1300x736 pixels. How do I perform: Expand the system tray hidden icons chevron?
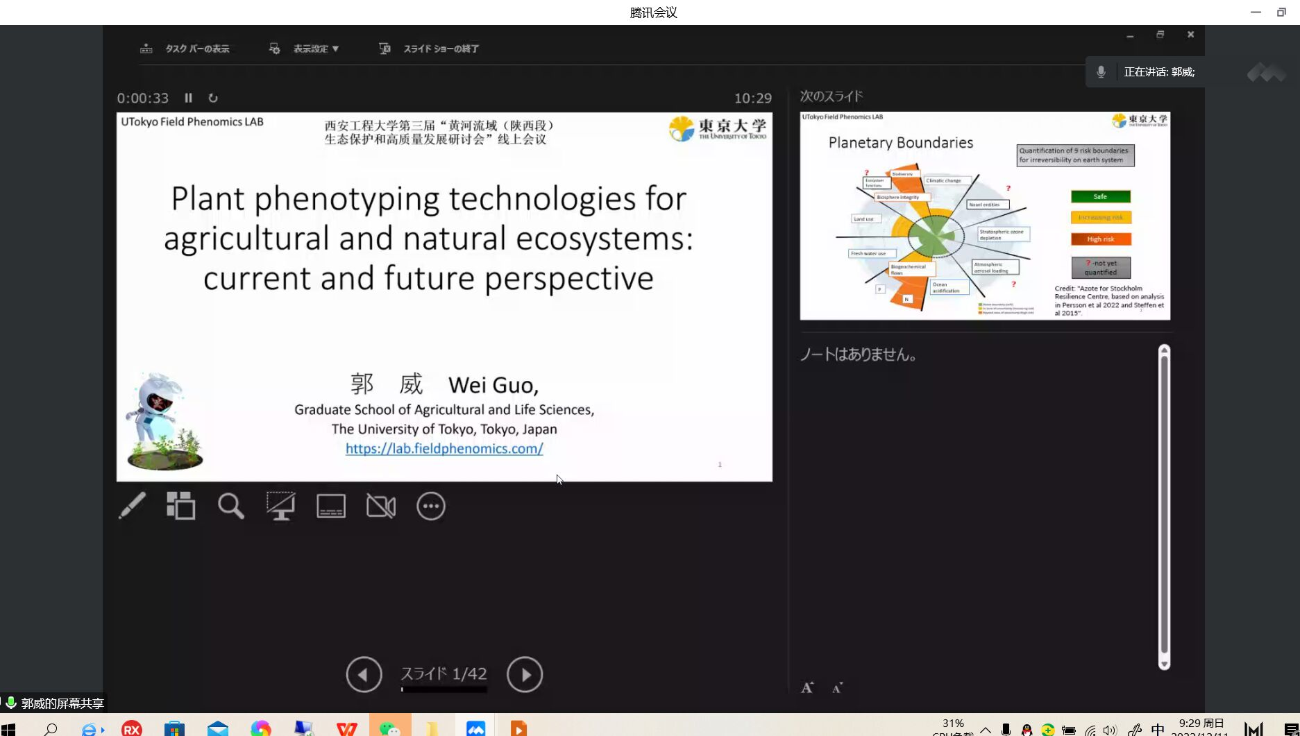coord(985,730)
